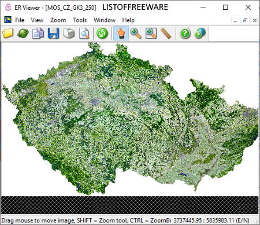Click the Czech Republic map image
Screen dimensions: 260x225
pos(130,119)
